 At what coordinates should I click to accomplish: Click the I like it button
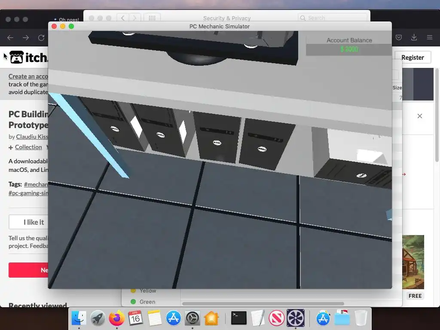(28, 222)
